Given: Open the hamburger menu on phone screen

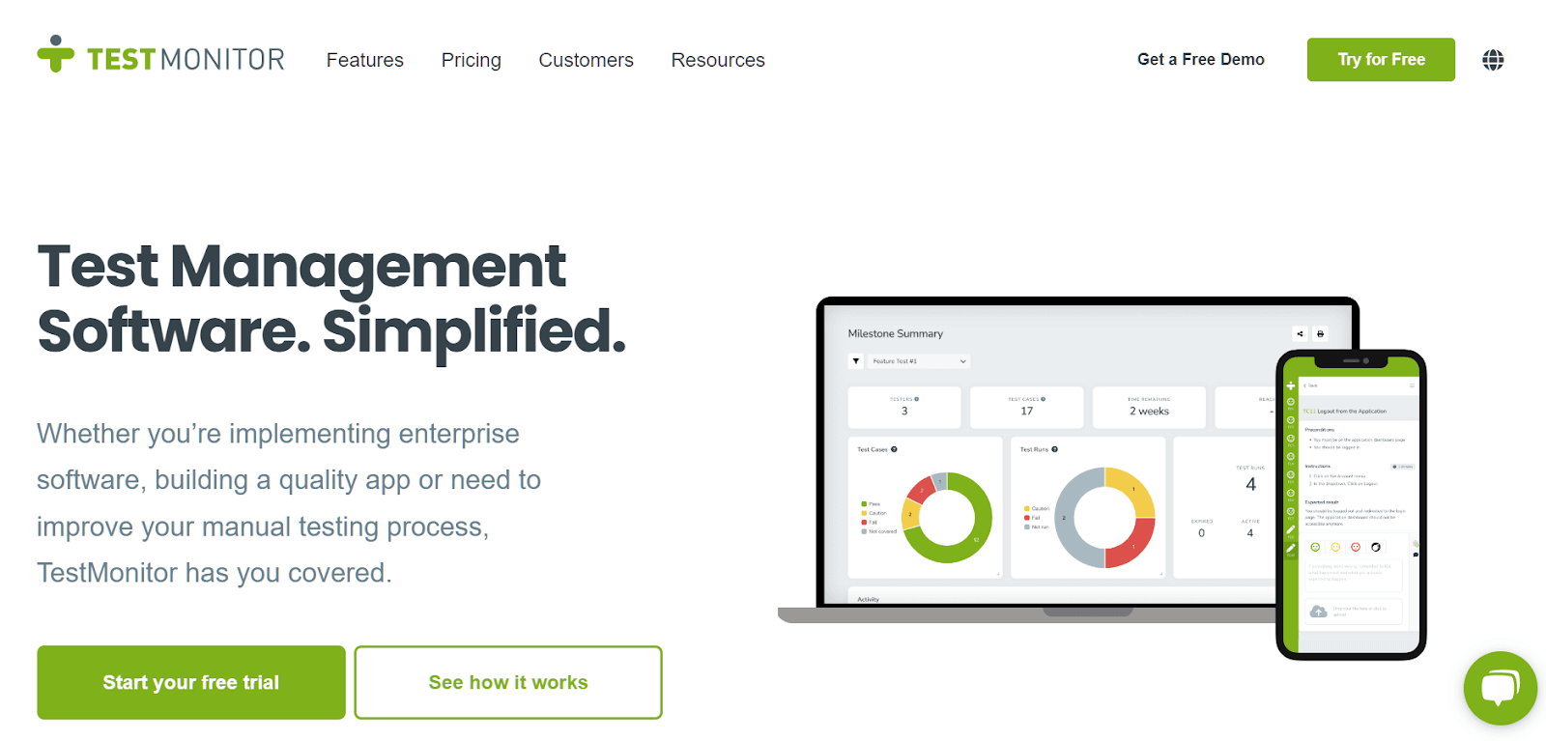Looking at the screenshot, I should coord(1412,385).
